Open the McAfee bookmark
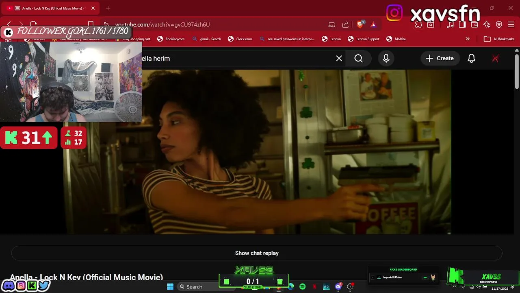The width and height of the screenshot is (520, 293). click(396, 39)
